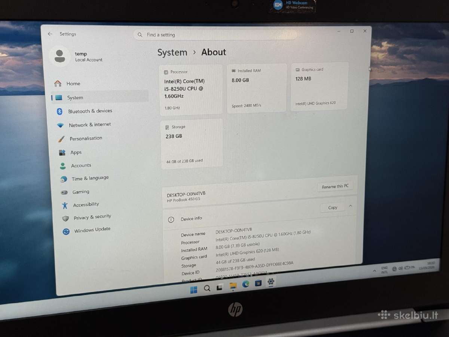
Task: Click the Accessibility figure icon
Action: point(65,205)
